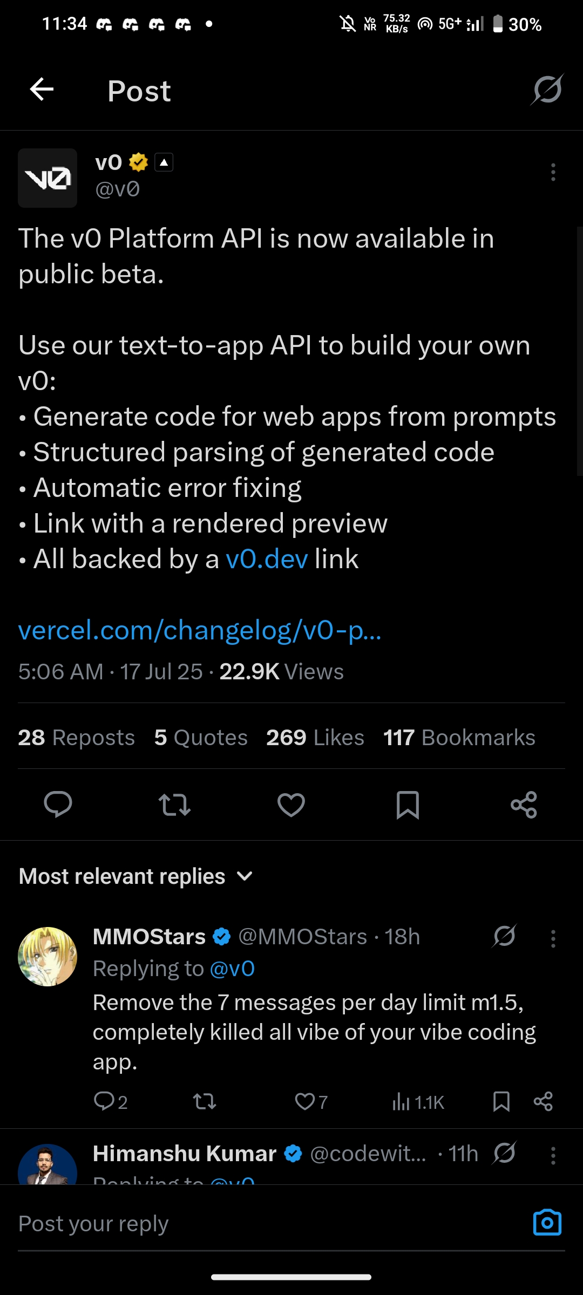Bookmark the v0 Platform API post

coord(408,805)
